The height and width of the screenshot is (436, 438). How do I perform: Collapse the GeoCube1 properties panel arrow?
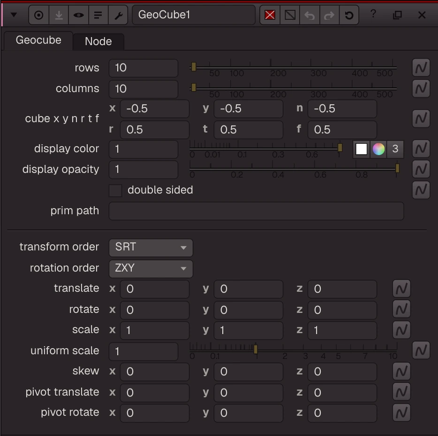tap(14, 15)
